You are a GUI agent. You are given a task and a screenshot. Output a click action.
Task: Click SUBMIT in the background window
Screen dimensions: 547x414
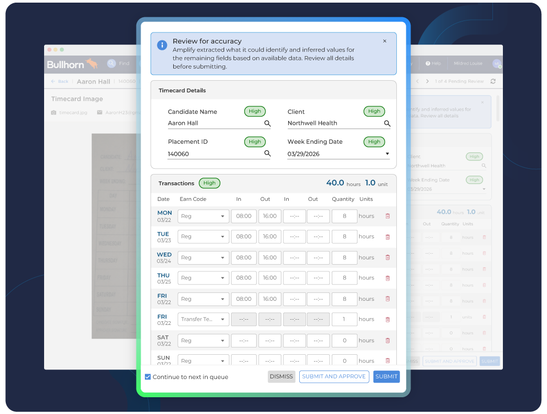coord(489,361)
